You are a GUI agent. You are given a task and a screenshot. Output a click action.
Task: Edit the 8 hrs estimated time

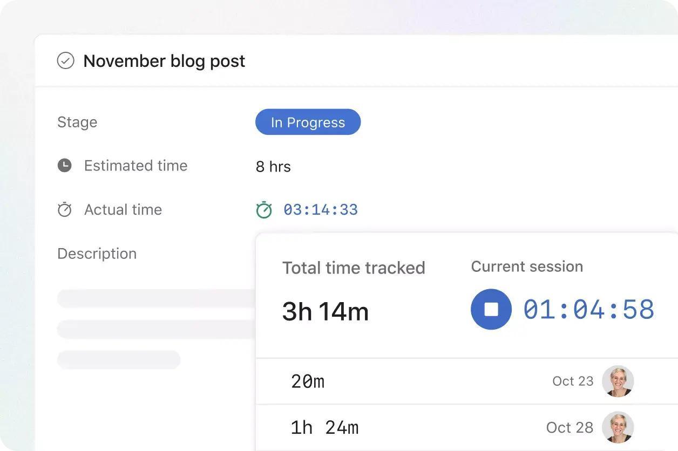pyautogui.click(x=273, y=167)
